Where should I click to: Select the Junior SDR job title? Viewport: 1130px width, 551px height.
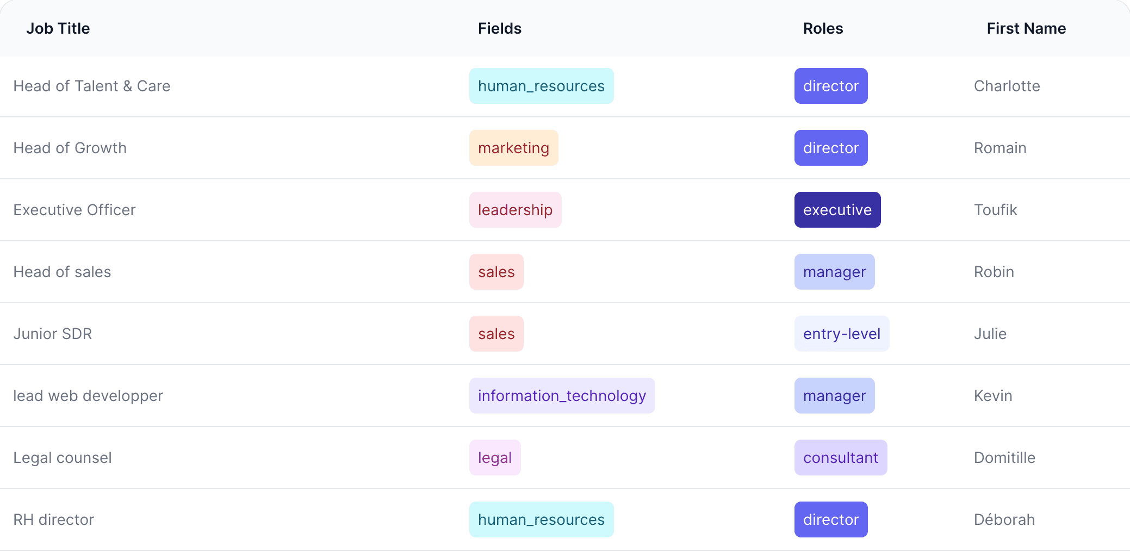point(53,334)
